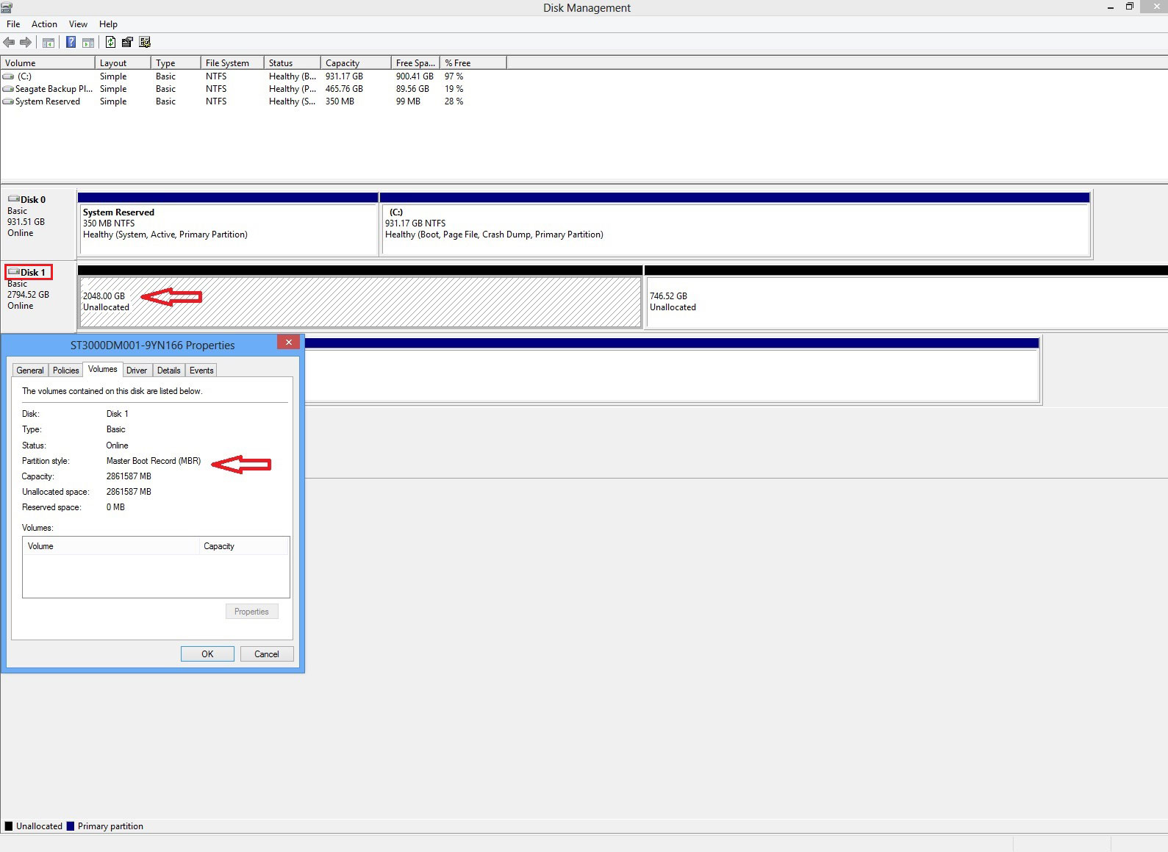
Task: Click the Refresh toolbar icon
Action: pyautogui.click(x=110, y=43)
